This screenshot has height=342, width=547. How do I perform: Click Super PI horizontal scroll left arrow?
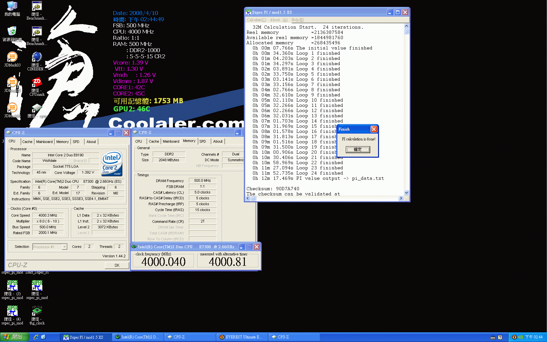pyautogui.click(x=248, y=198)
